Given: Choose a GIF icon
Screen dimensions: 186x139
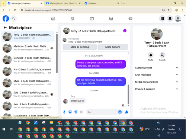Looking at the screenshot, I should [x=81, y=112].
